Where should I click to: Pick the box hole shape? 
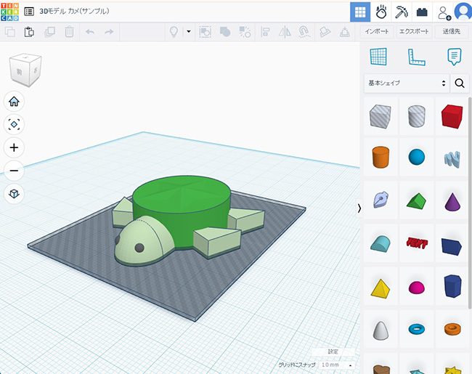(381, 116)
